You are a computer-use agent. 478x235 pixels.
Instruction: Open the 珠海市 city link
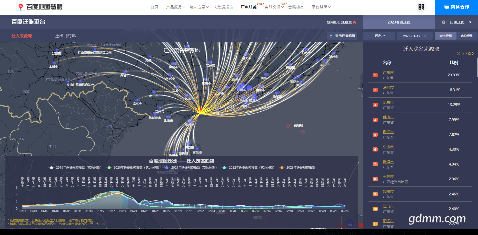click(x=388, y=162)
